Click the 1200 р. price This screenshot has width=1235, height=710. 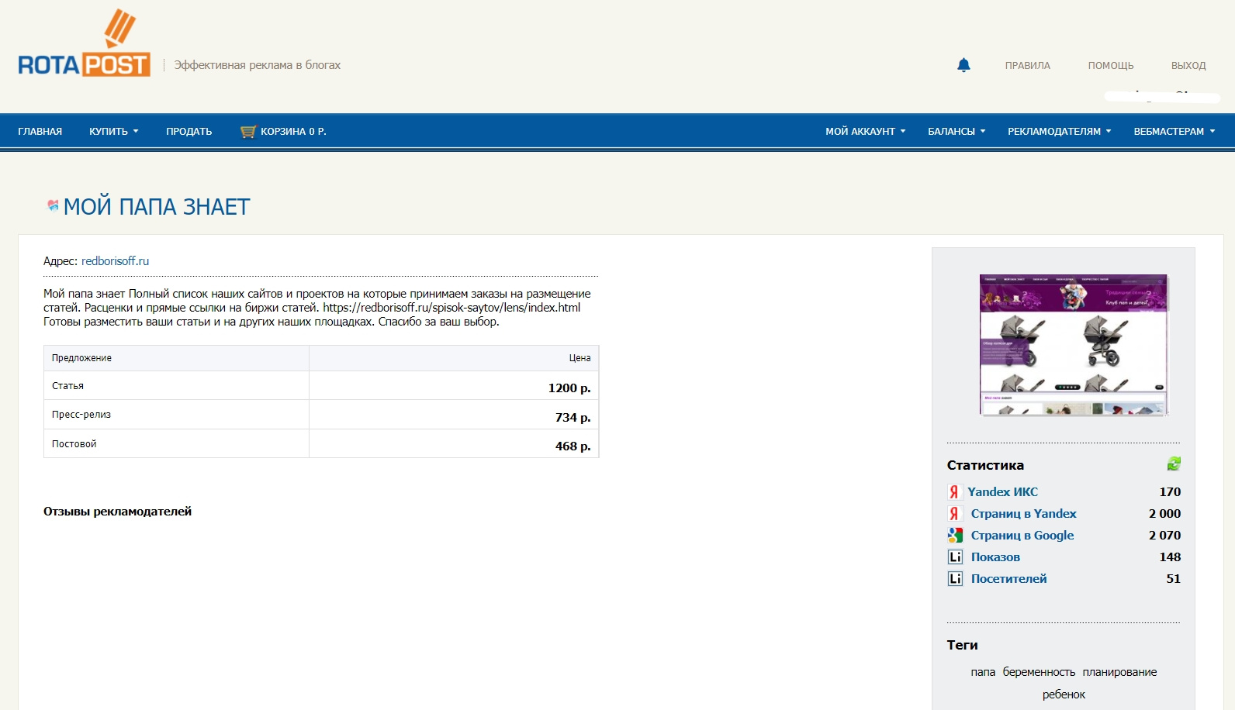pyautogui.click(x=569, y=388)
